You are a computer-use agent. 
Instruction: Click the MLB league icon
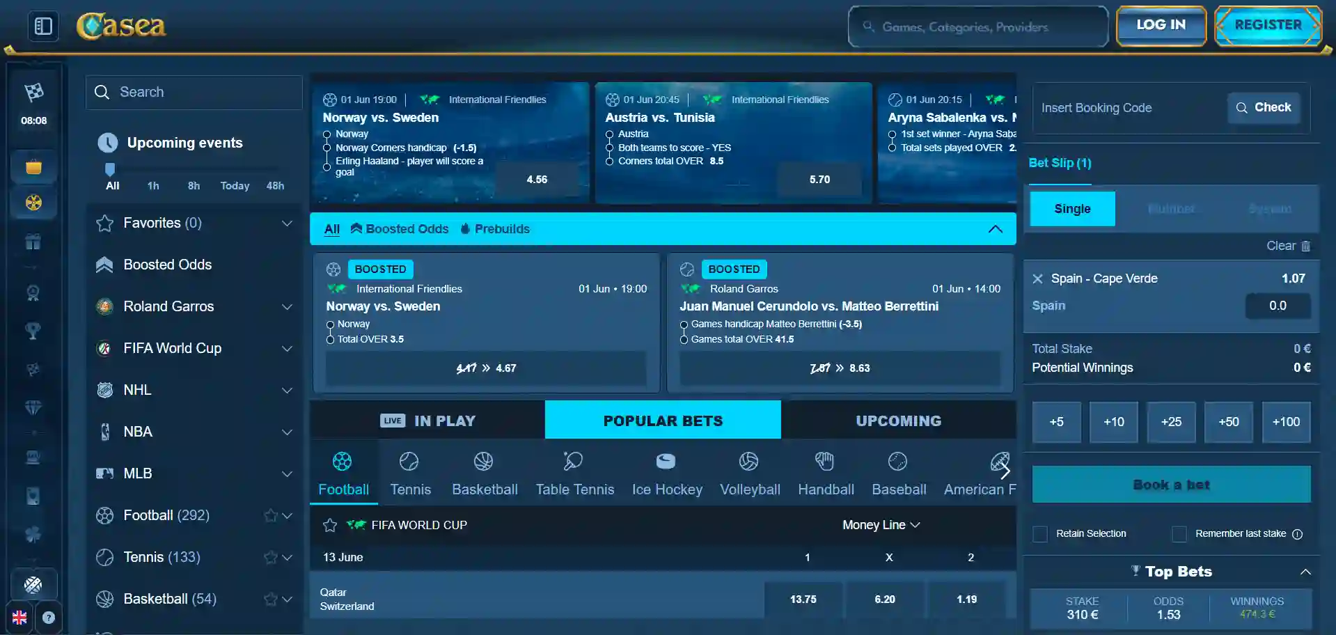104,473
